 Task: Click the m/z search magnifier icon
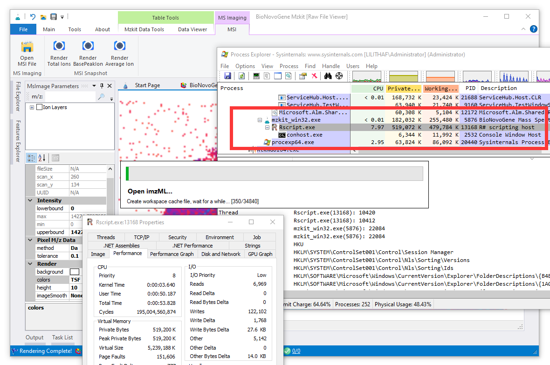[x=101, y=97]
